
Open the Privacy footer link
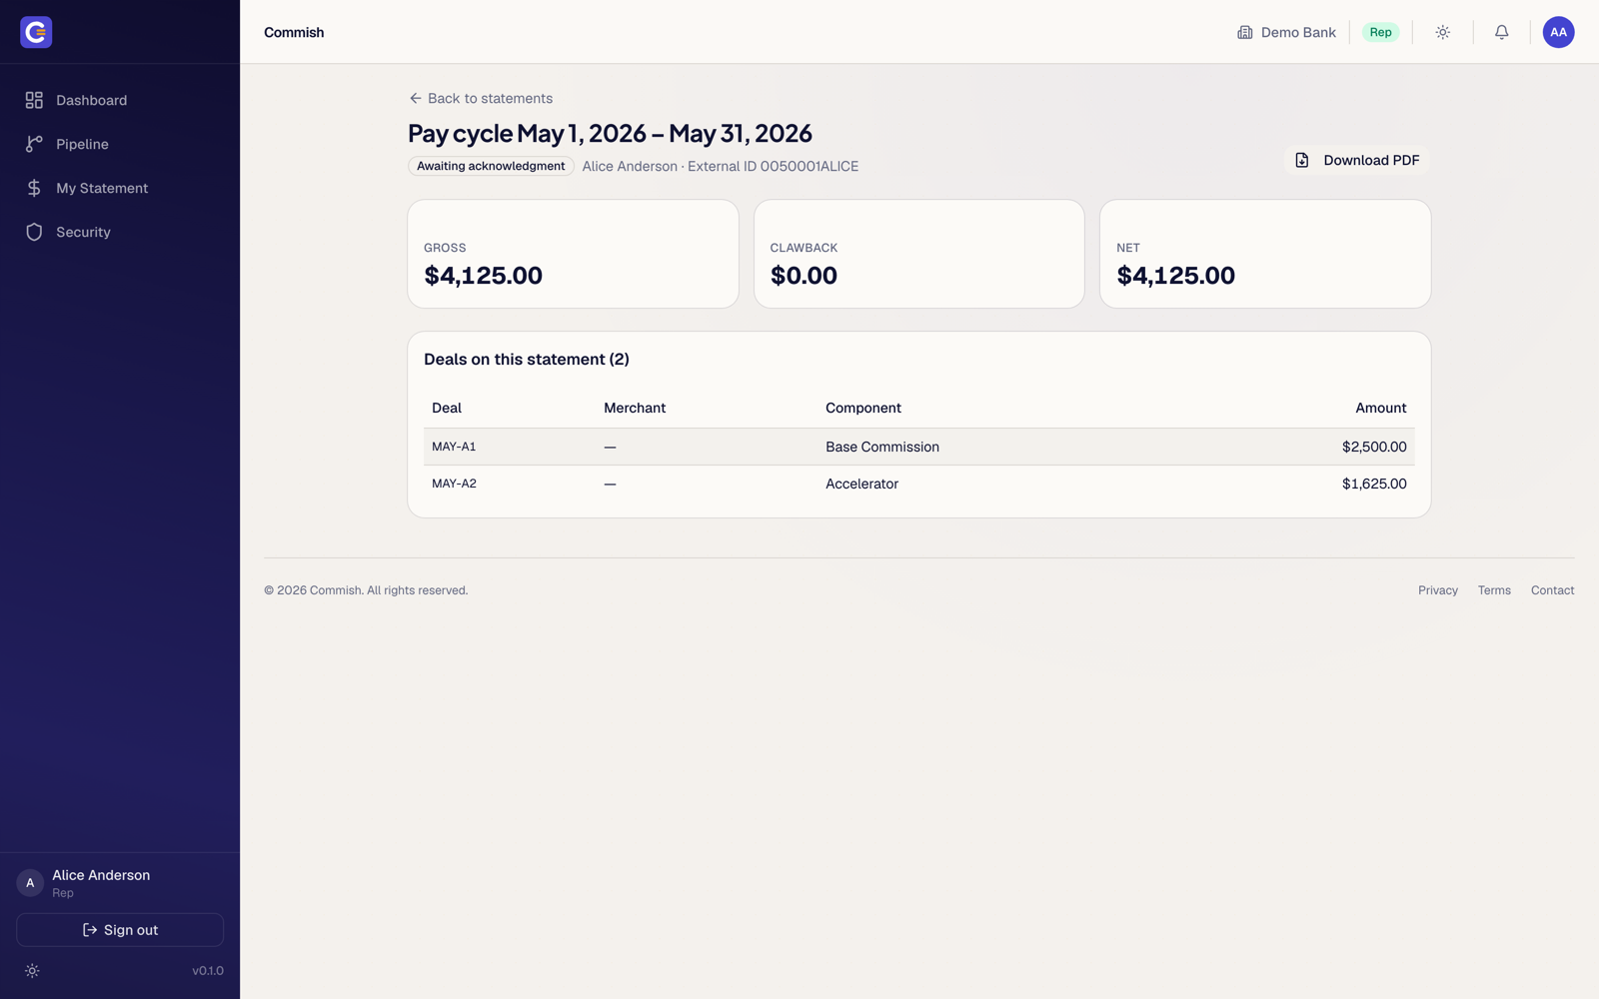pyautogui.click(x=1438, y=590)
